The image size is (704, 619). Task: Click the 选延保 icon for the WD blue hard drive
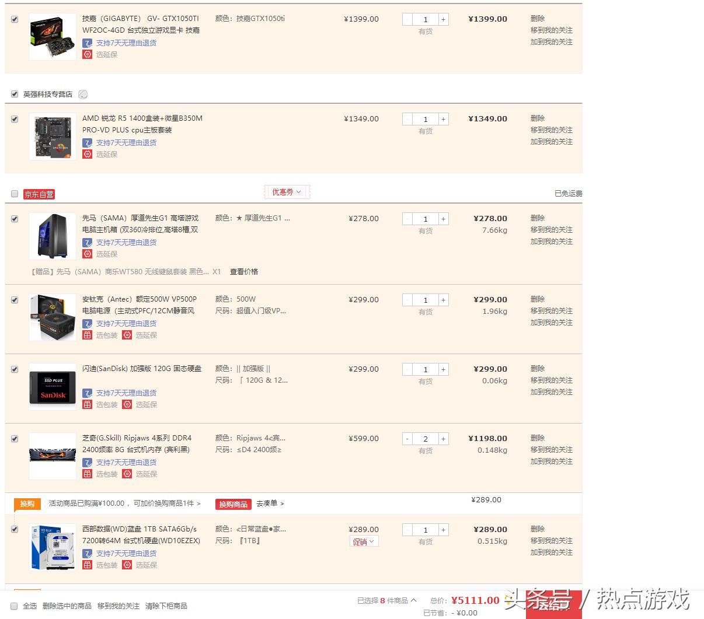pos(127,565)
